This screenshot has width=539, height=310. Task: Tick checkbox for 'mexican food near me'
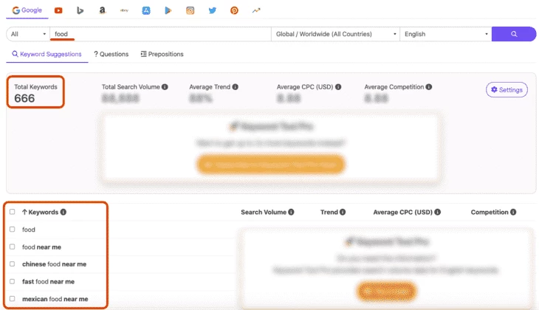(x=13, y=299)
